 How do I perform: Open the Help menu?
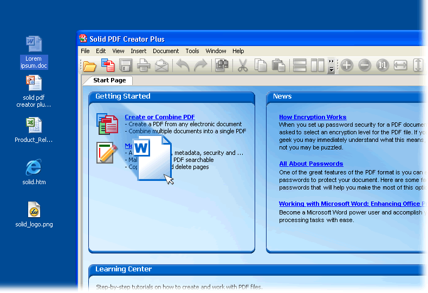[238, 51]
